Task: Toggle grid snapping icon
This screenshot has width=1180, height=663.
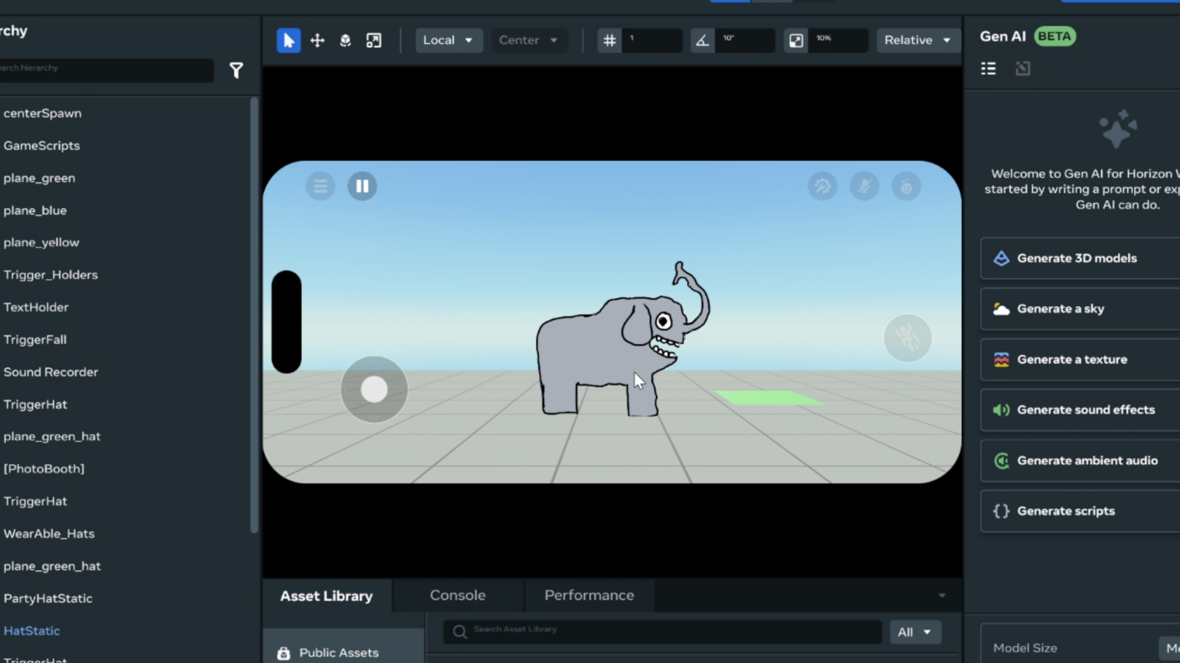Action: [609, 41]
